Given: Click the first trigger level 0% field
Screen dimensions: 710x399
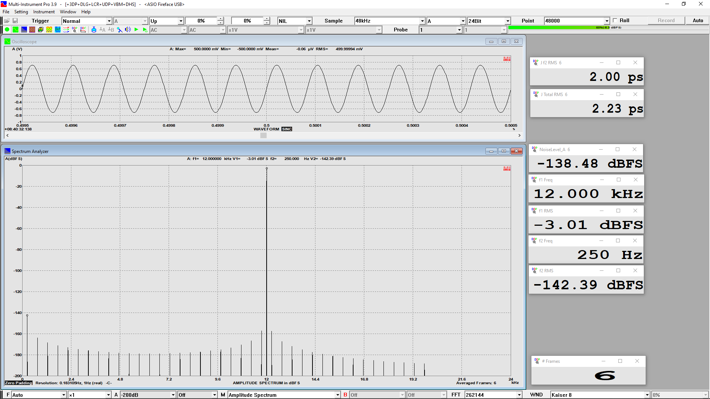Looking at the screenshot, I should pos(201,21).
